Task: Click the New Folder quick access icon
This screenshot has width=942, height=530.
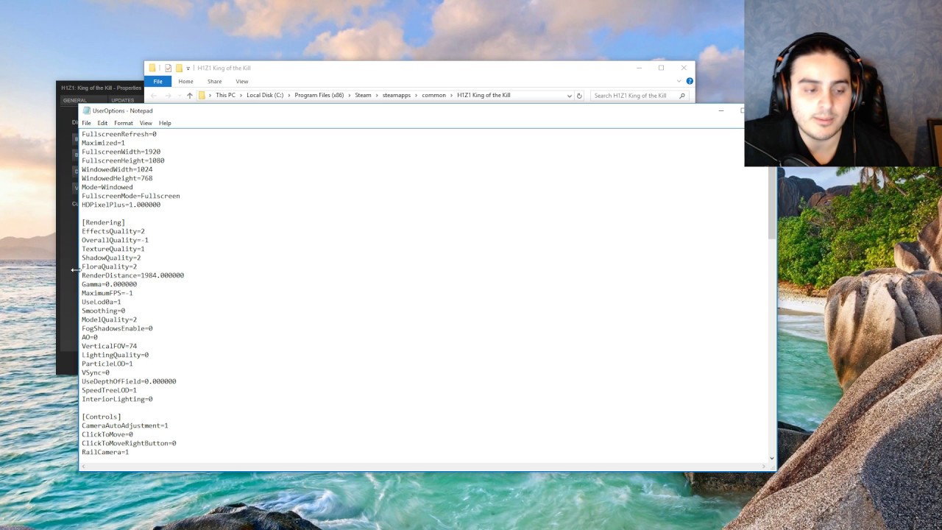Action: 178,68
